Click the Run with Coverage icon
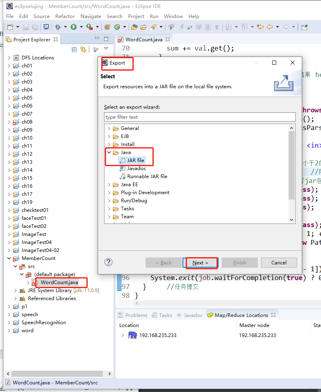This screenshot has width=321, height=392. click(90, 27)
